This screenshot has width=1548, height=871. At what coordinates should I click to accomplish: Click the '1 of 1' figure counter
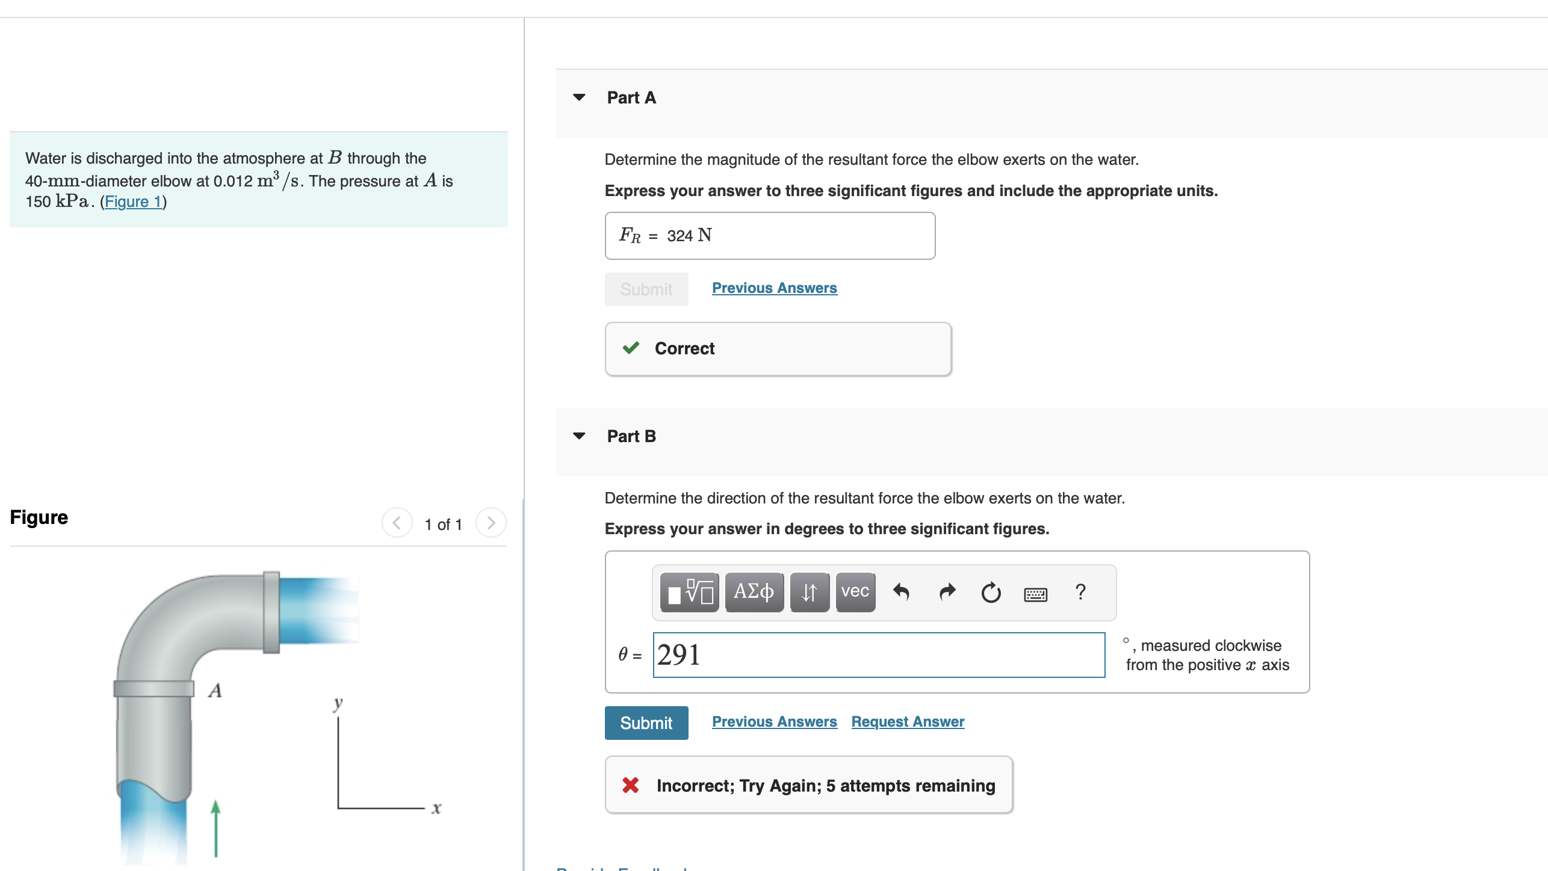pyautogui.click(x=444, y=525)
